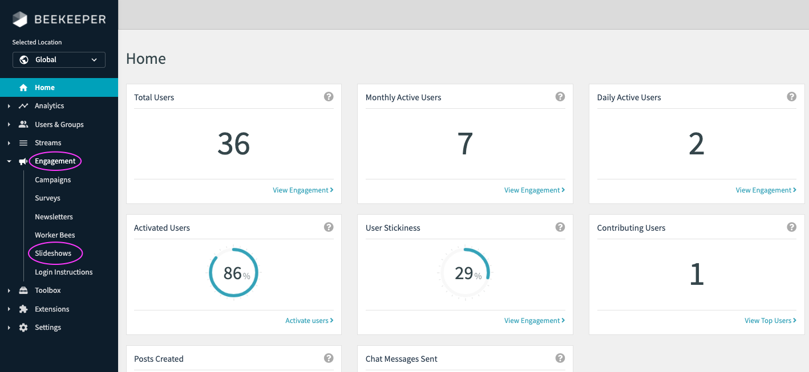Click the Settings gear icon
The image size is (809, 372).
[23, 328]
